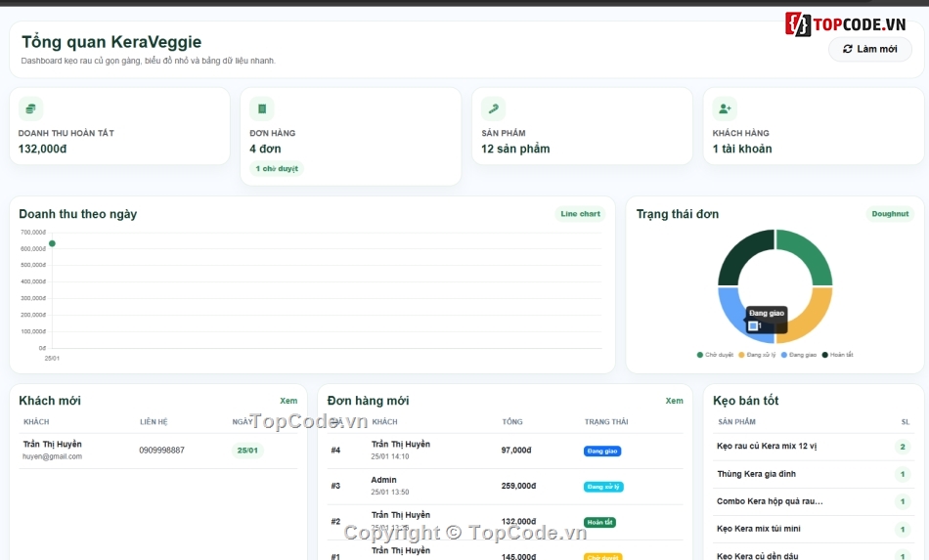The image size is (929, 560).
Task: Toggle Đang giao legend item
Action: pyautogui.click(x=799, y=355)
